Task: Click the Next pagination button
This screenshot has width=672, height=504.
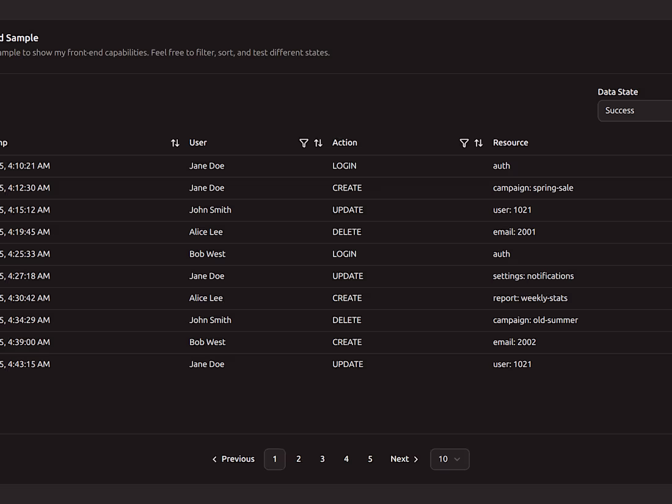Action: click(x=400, y=459)
